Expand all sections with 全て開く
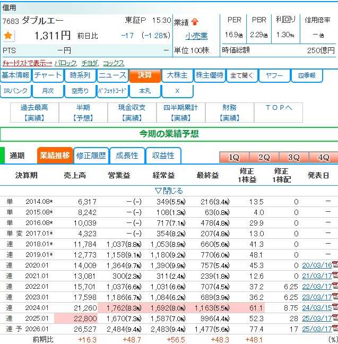338x344 pixels. [x=242, y=75]
